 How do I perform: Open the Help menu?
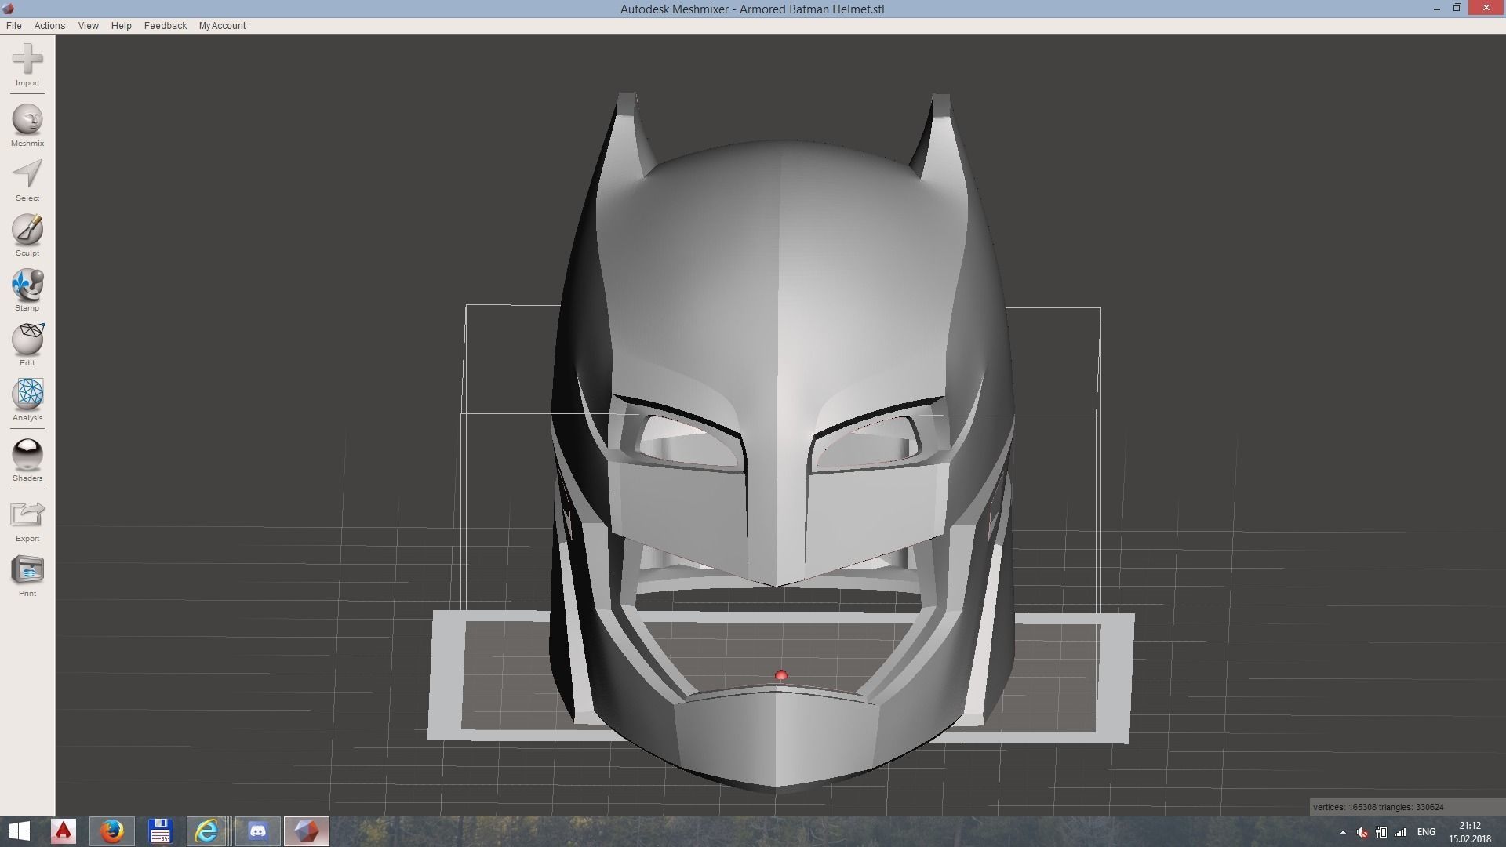coord(121,26)
